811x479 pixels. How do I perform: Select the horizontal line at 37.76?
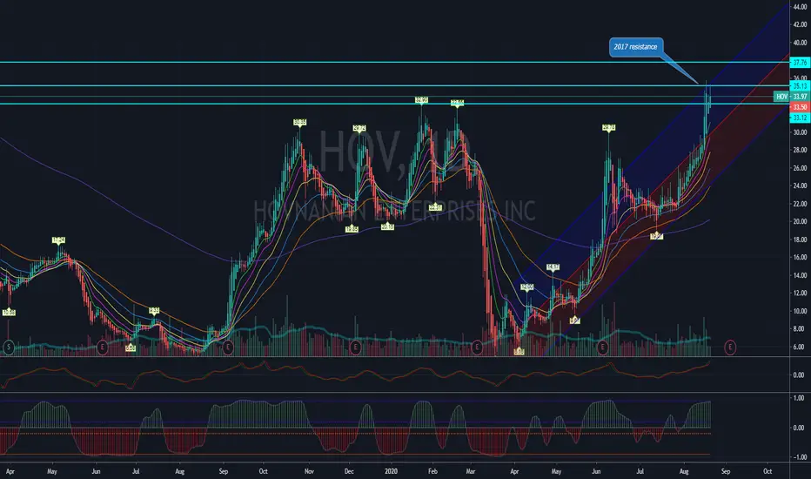pos(395,62)
